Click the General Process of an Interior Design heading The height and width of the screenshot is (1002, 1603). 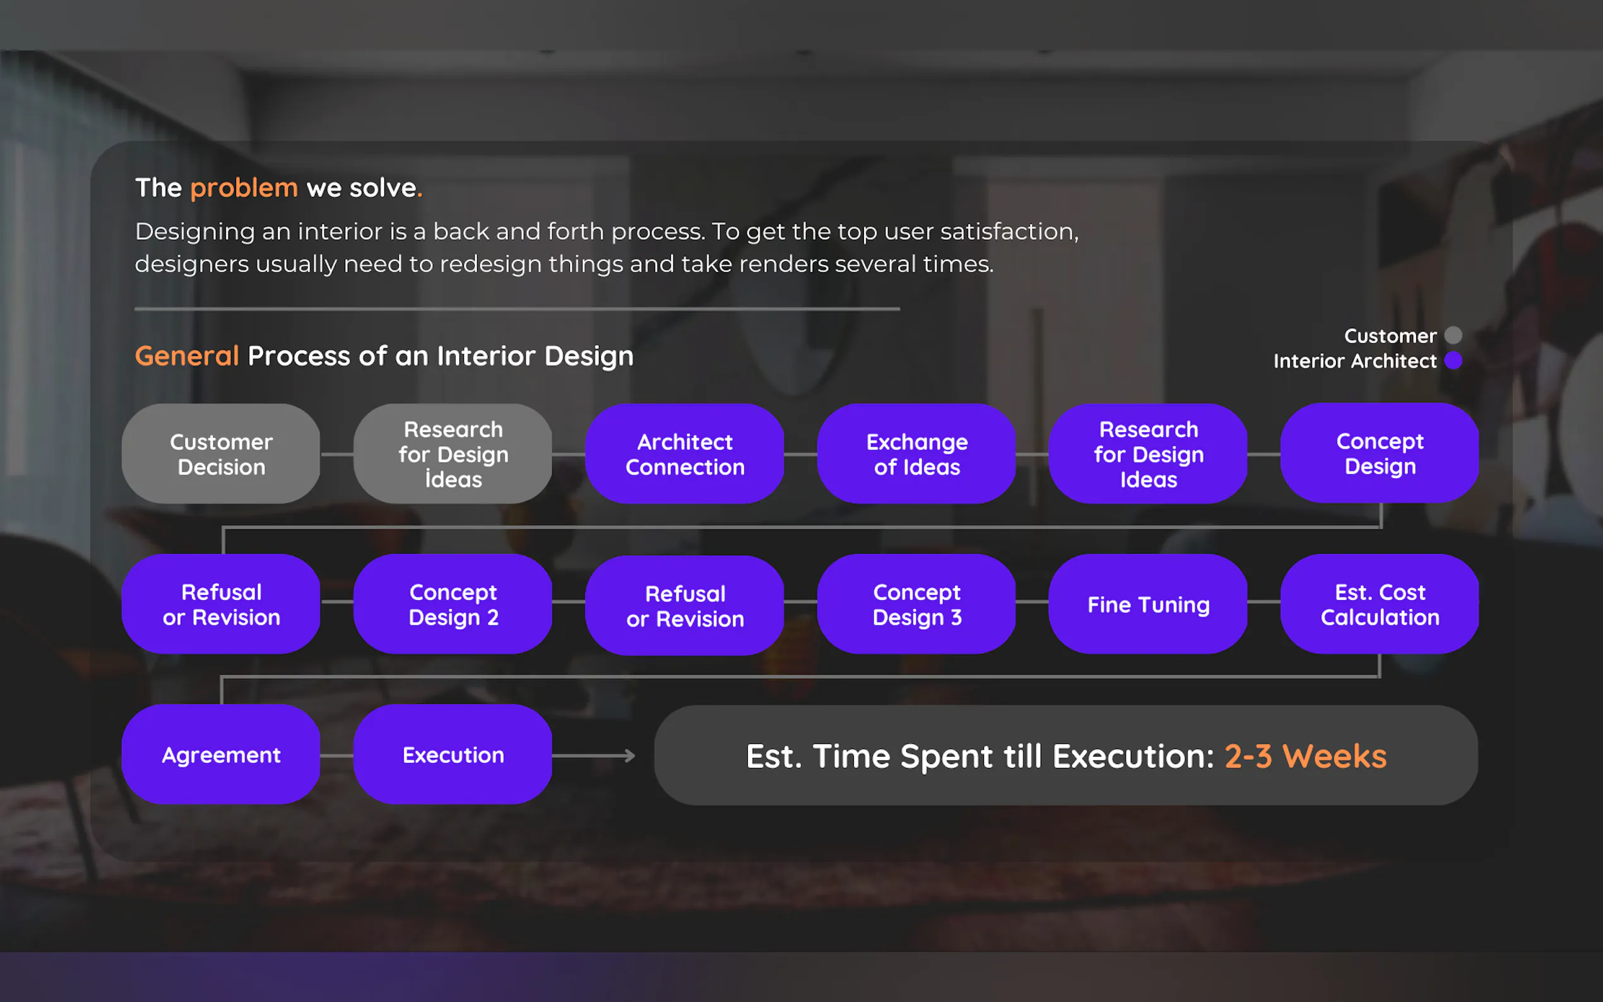[384, 357]
